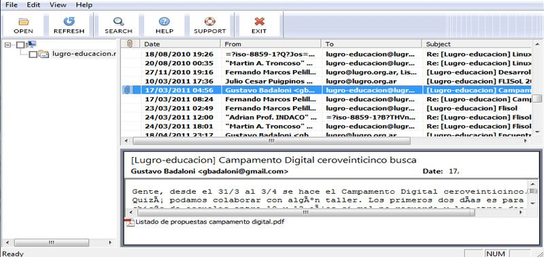Click the HELP question mark icon

164,22
